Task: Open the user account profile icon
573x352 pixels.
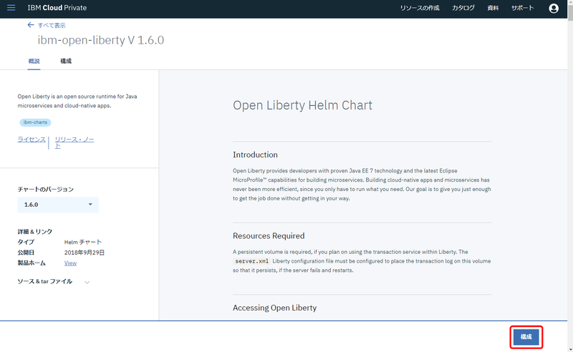Action: click(x=553, y=8)
